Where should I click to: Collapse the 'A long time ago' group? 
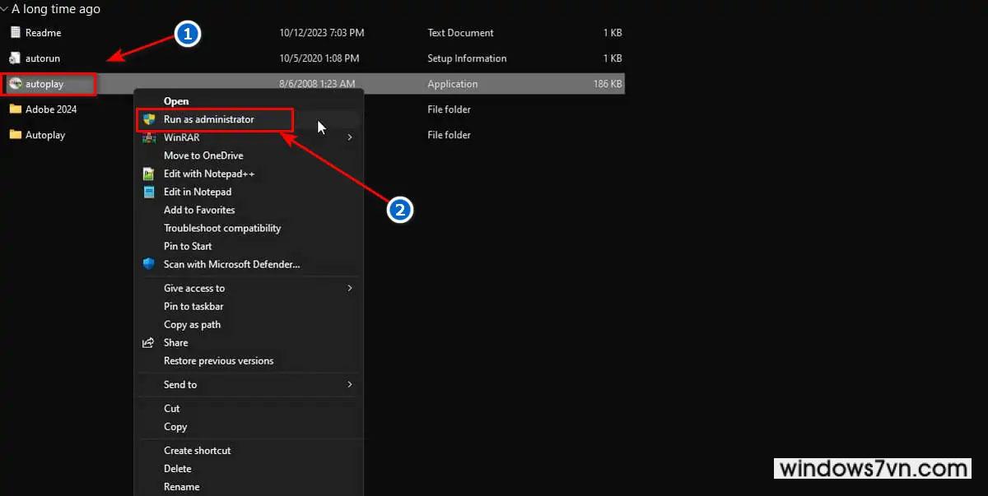point(5,10)
